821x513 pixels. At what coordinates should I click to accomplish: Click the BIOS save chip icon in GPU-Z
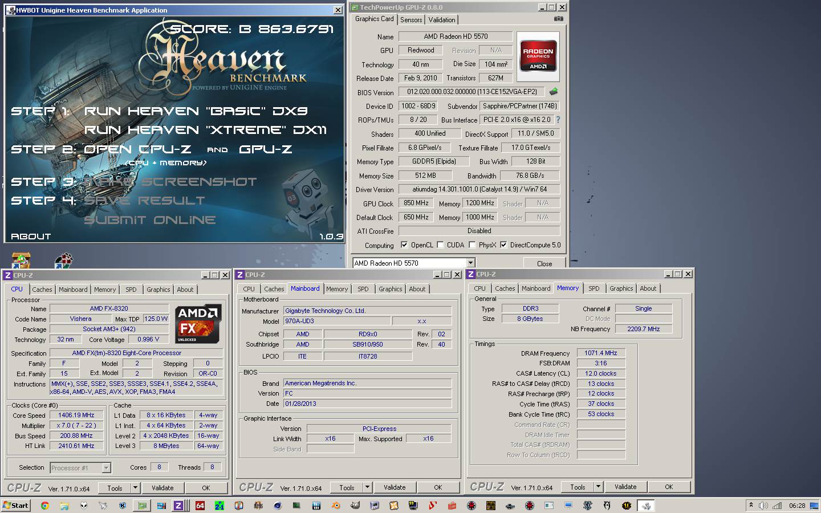click(x=553, y=91)
